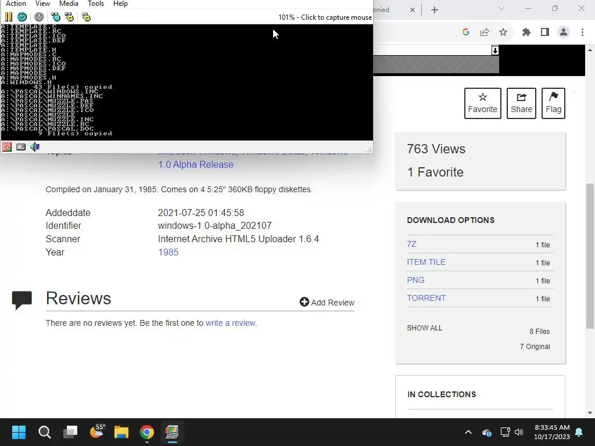Click Add Review
Image resolution: width=595 pixels, height=446 pixels.
(x=327, y=302)
